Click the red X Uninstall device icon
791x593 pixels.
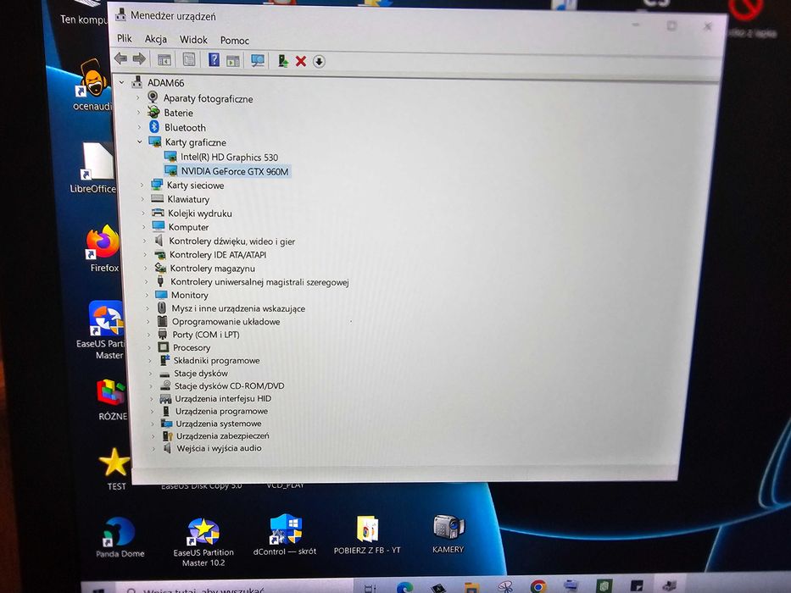coord(301,62)
